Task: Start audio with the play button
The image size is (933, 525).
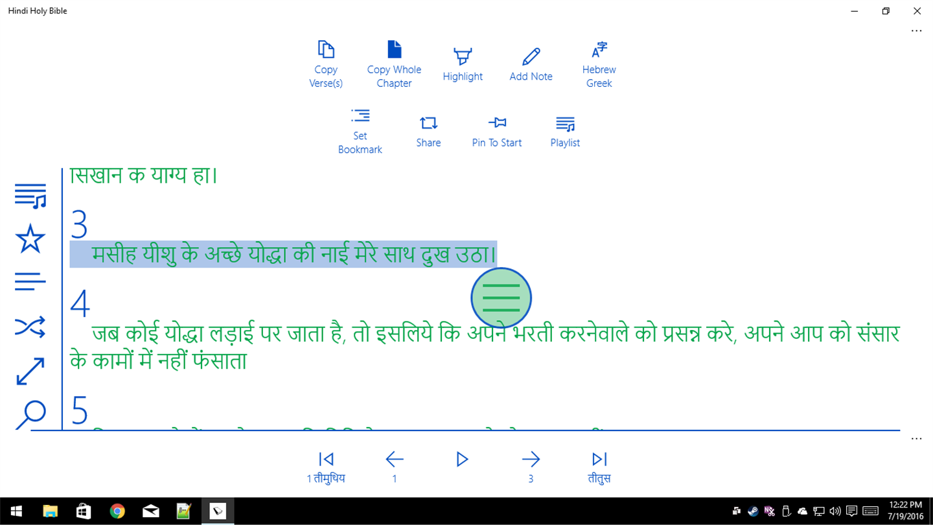Action: point(462,460)
